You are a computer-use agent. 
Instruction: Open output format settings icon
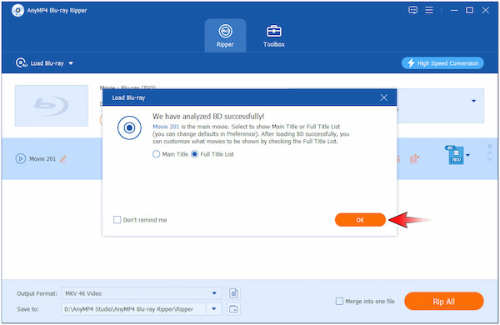[x=233, y=293]
